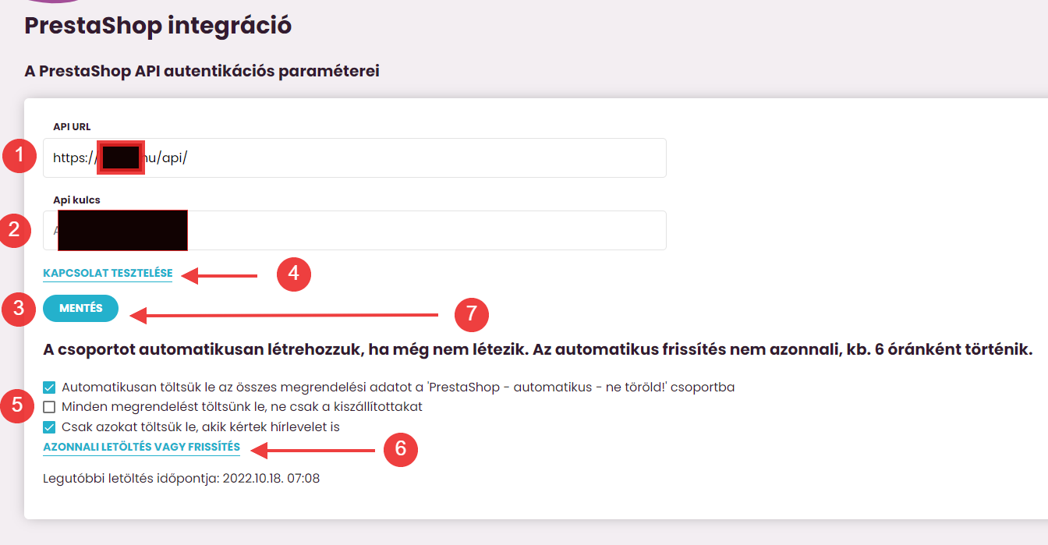Image resolution: width=1048 pixels, height=545 pixels.
Task: Click the red number 7 marker
Action: pos(472,315)
